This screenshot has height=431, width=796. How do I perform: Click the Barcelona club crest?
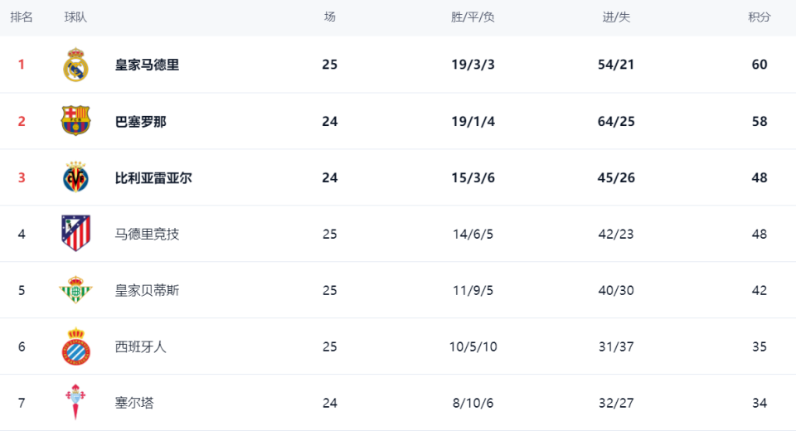click(75, 121)
